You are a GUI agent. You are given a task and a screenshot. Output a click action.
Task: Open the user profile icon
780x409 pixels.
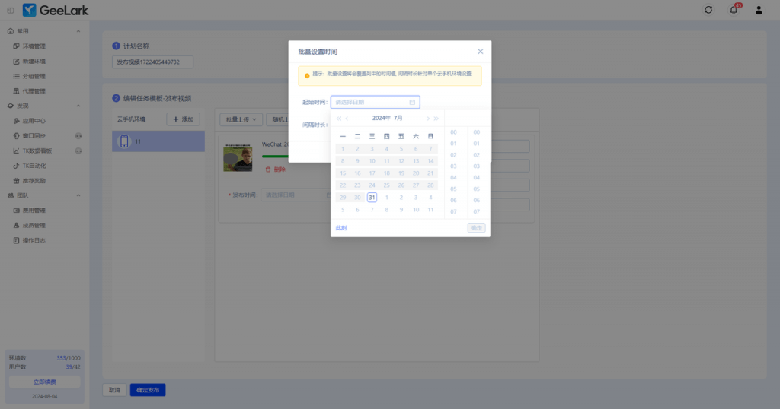pos(759,10)
